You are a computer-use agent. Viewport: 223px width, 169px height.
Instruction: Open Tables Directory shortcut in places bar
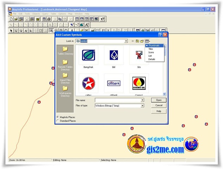tap(65, 51)
